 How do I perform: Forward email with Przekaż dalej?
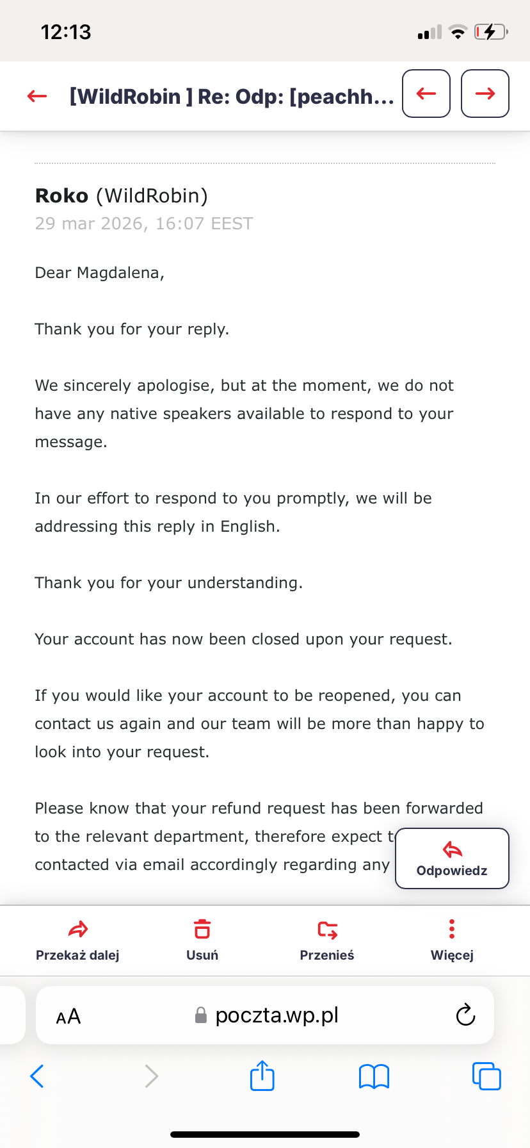point(77,939)
